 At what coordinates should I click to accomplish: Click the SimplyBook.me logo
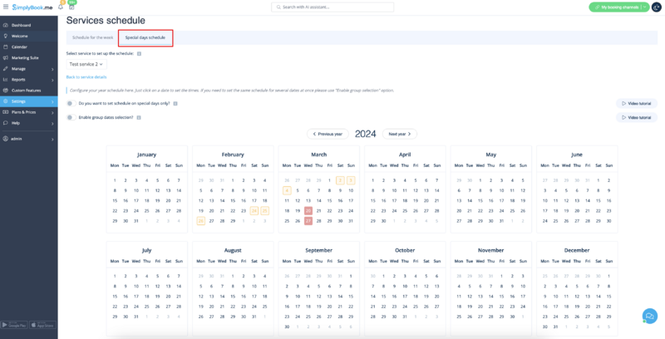coord(32,7)
